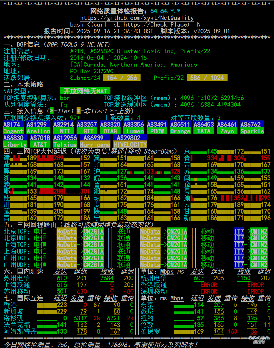Click the [CA]Canada region text
The width and height of the screenshot is (274, 348).
[134, 65]
